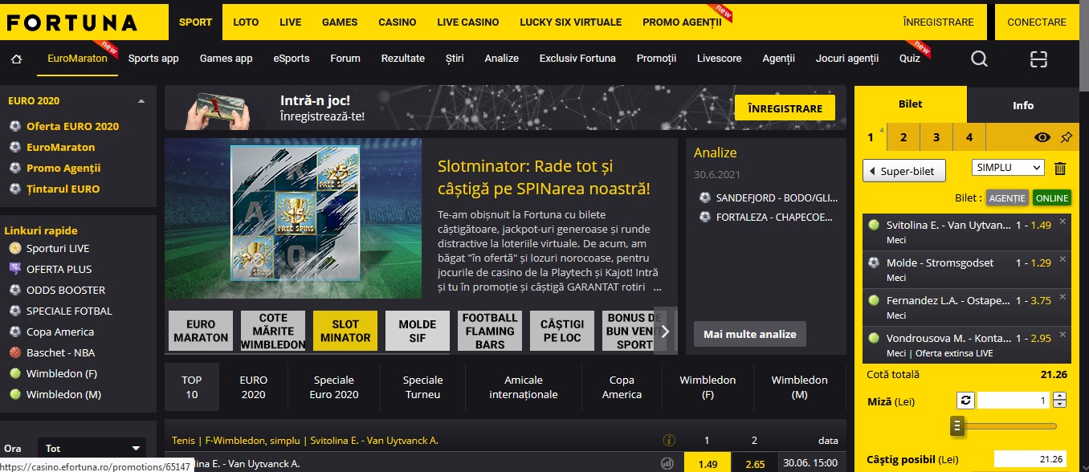Screen dimensions: 1089x472
Task: Select the Speciale Turneu offer tab
Action: coord(423,387)
